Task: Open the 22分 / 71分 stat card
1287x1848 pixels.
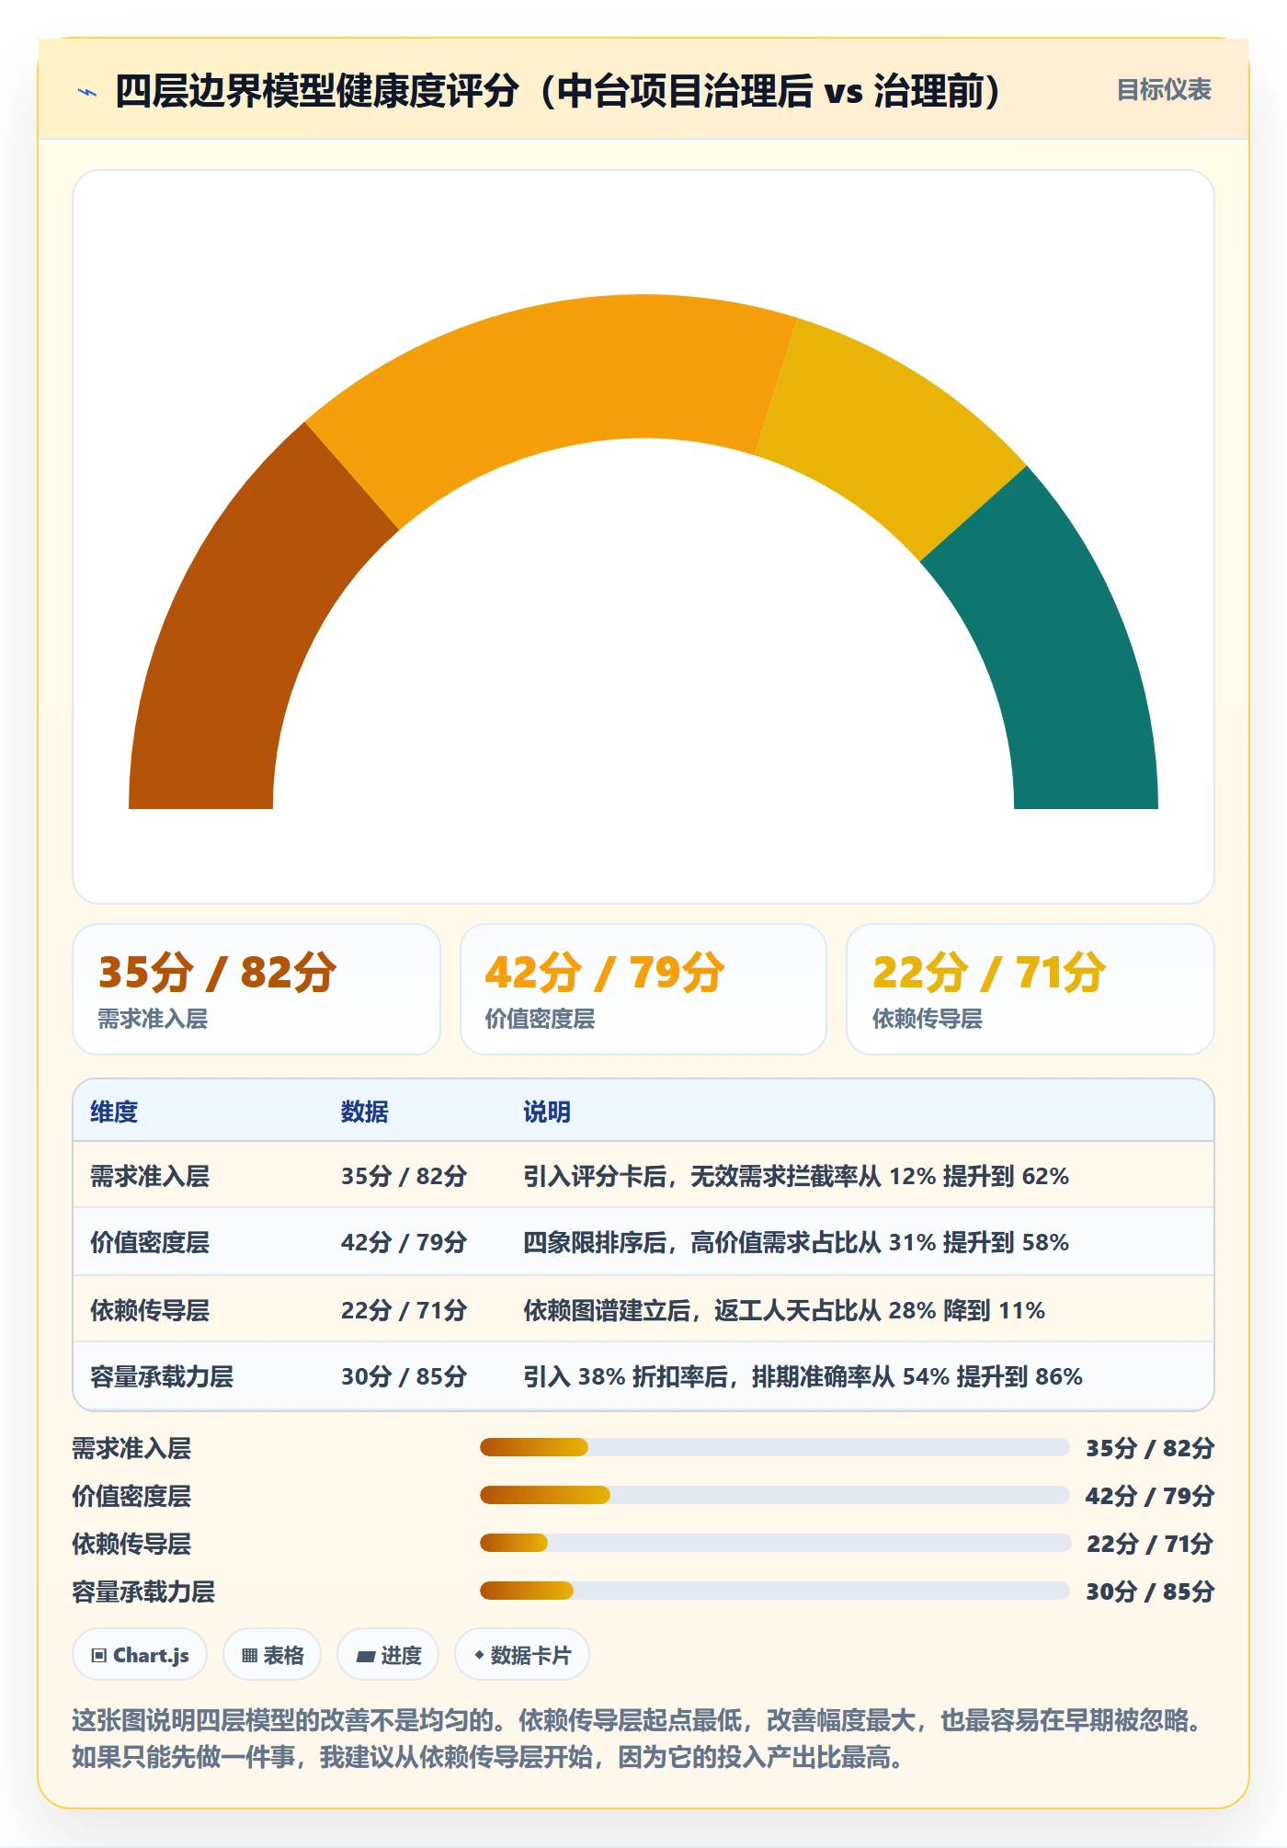Action: tap(1031, 989)
